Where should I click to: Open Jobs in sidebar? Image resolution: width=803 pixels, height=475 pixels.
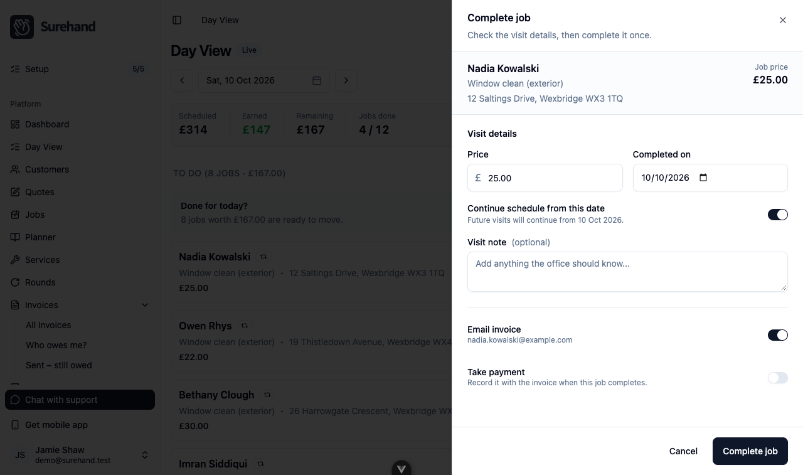tap(80, 215)
